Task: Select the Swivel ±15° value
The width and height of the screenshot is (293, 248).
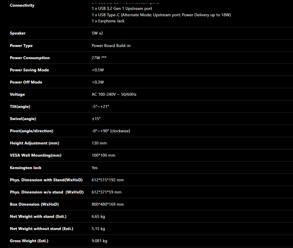Action: click(x=96, y=119)
